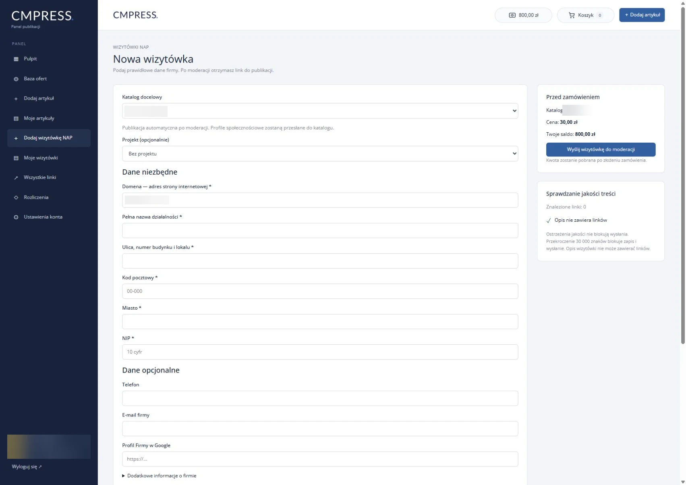Viewport: 686px width, 485px height.
Task: Click the user profile card in sidebar
Action: point(49,447)
